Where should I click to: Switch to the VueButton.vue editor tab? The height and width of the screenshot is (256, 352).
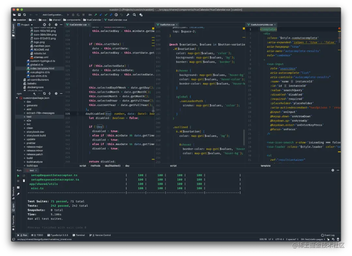coord(167,25)
